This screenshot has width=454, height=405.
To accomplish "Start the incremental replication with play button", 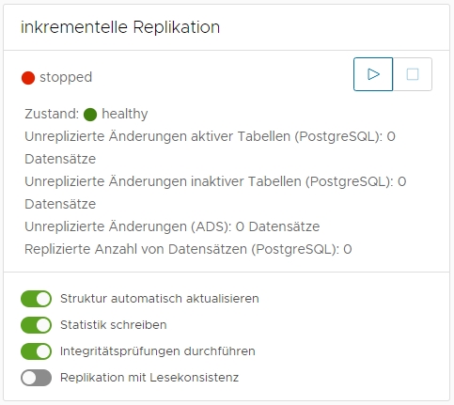I will click(373, 74).
